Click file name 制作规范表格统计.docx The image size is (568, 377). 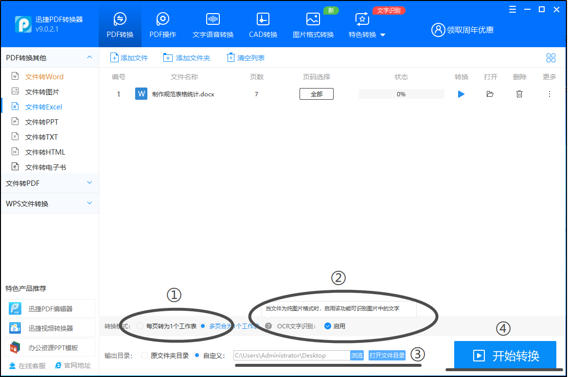click(183, 94)
